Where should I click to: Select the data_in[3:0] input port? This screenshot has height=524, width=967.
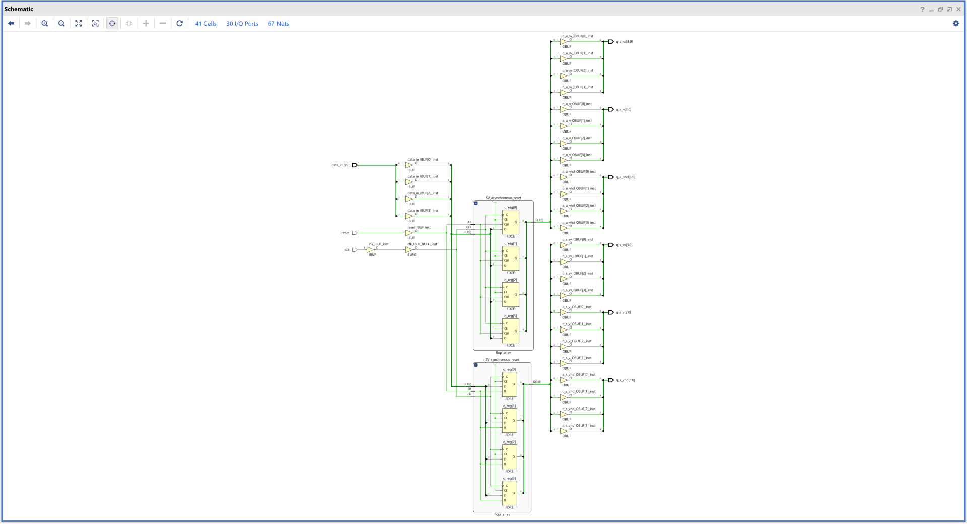coord(354,165)
